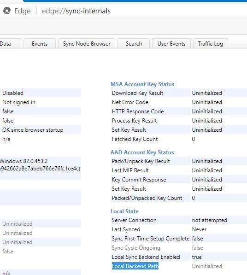Select Sync First-Time Setup Complete label

coord(151,239)
